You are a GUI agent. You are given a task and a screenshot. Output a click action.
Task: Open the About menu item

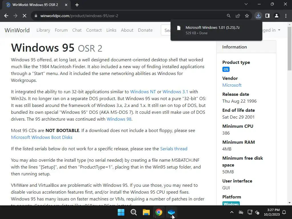(x=127, y=30)
